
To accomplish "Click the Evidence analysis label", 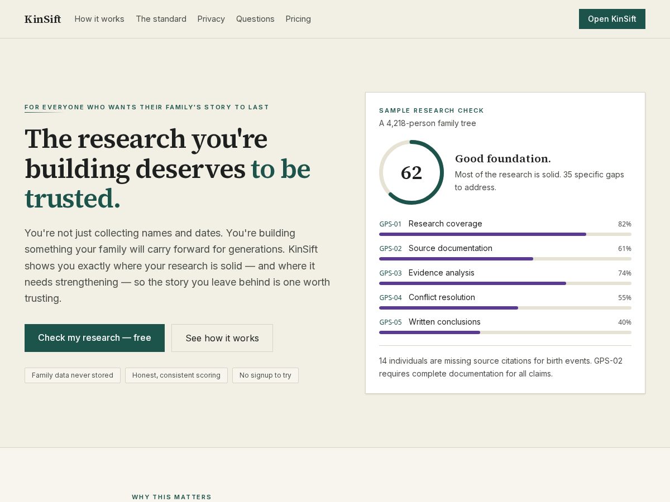I will [442, 273].
